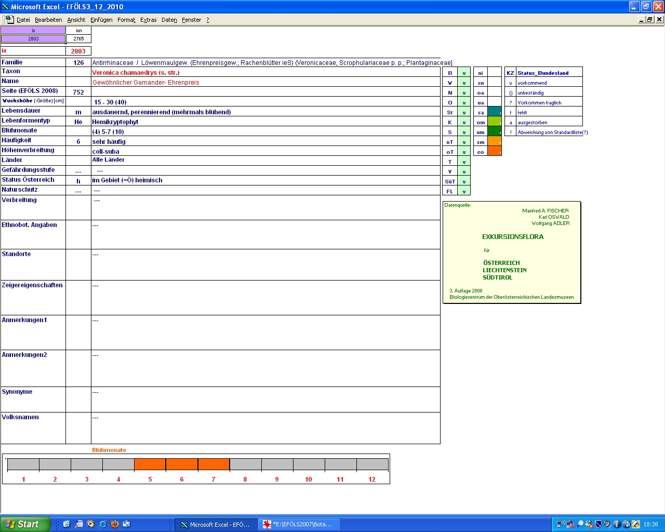
Task: Click the light orange swatch next to sm
Action: coord(495,141)
